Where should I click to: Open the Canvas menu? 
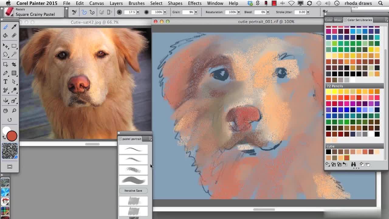coord(97,3)
